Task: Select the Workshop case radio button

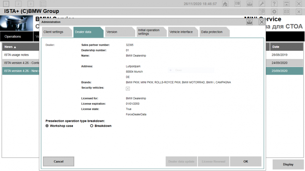Action: (47, 126)
